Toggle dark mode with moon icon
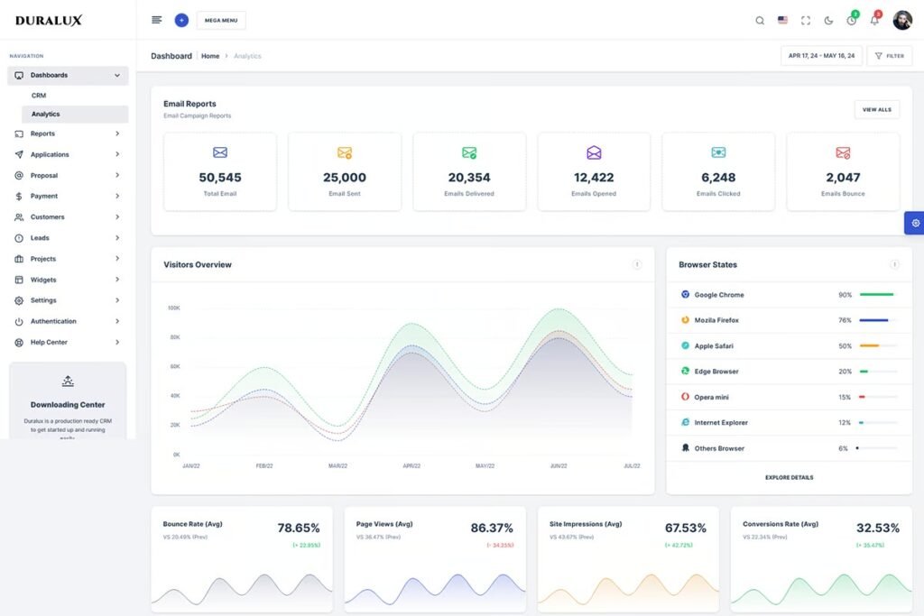This screenshot has height=616, width=924. click(828, 21)
